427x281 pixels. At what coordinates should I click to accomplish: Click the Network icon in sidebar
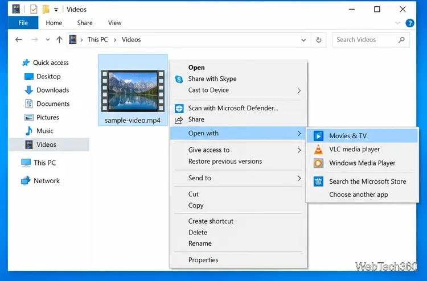click(x=26, y=181)
